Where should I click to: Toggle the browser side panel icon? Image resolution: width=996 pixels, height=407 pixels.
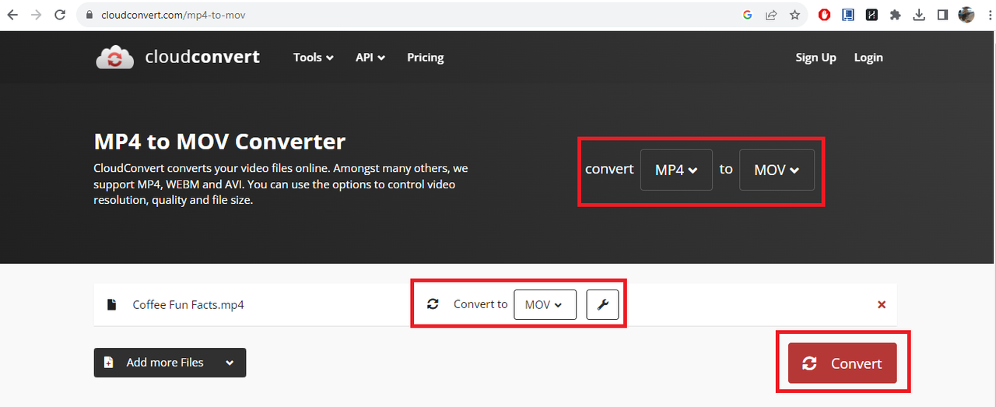click(942, 15)
